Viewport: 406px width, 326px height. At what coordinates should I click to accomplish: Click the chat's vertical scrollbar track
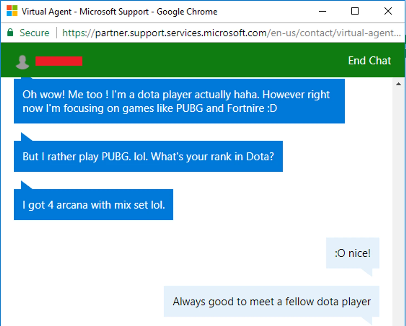pos(398,195)
